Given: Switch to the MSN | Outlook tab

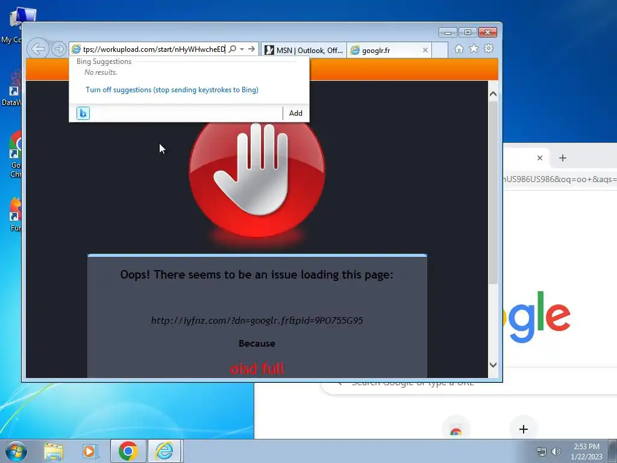Looking at the screenshot, I should tap(304, 51).
